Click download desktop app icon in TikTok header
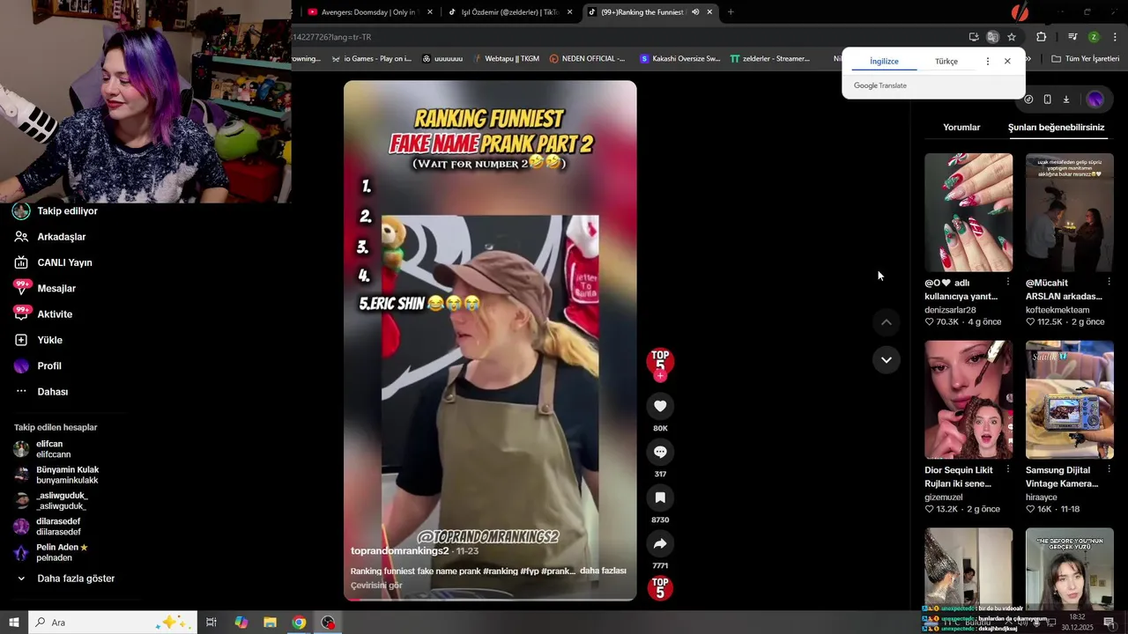Image resolution: width=1128 pixels, height=634 pixels. coord(1066,100)
